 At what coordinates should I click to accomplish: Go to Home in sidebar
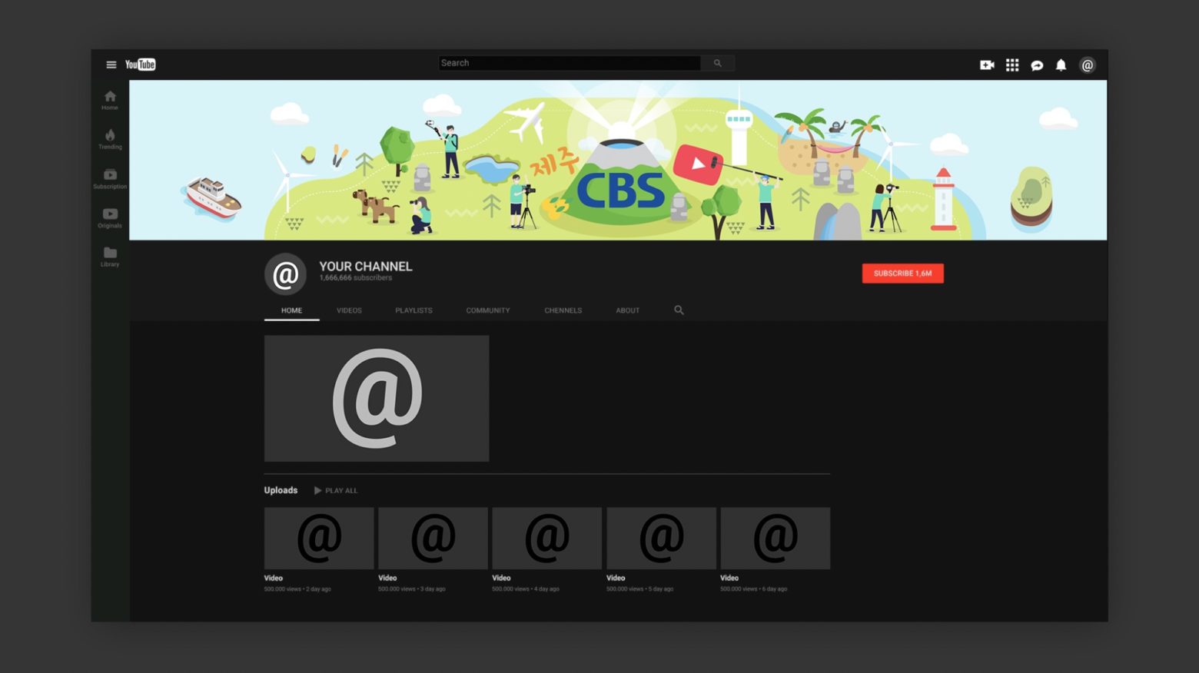(x=110, y=100)
